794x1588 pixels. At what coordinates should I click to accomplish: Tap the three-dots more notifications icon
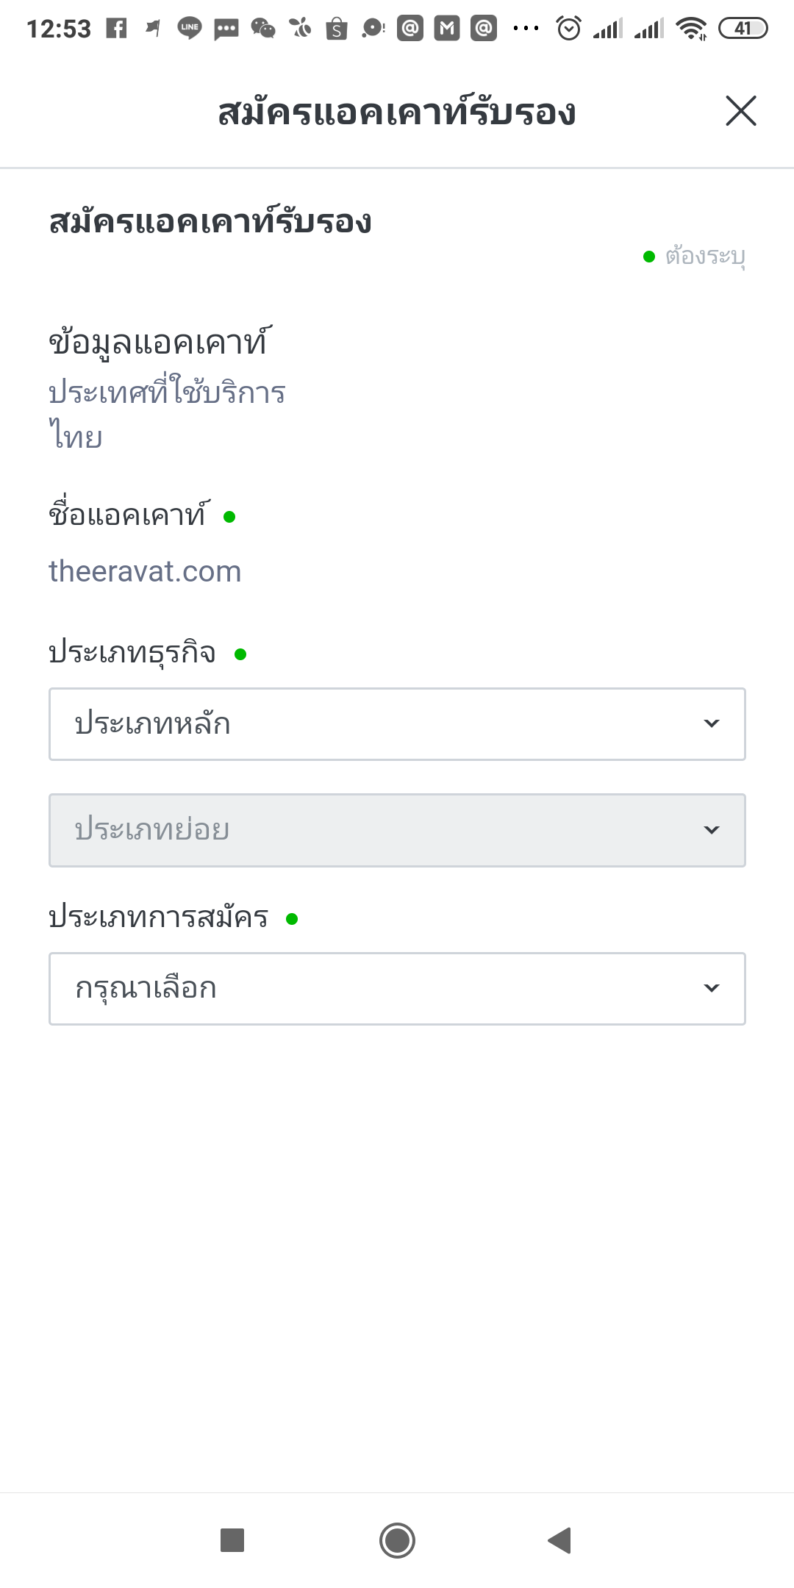[x=526, y=29]
